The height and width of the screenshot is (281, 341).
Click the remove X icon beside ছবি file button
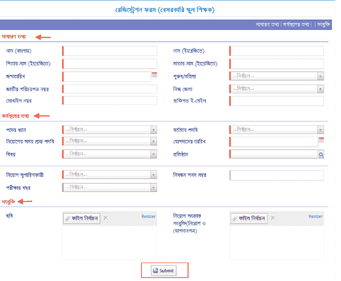pyautogui.click(x=106, y=218)
